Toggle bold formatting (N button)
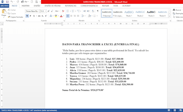183x112 pixels. pyautogui.click(x=27, y=16)
